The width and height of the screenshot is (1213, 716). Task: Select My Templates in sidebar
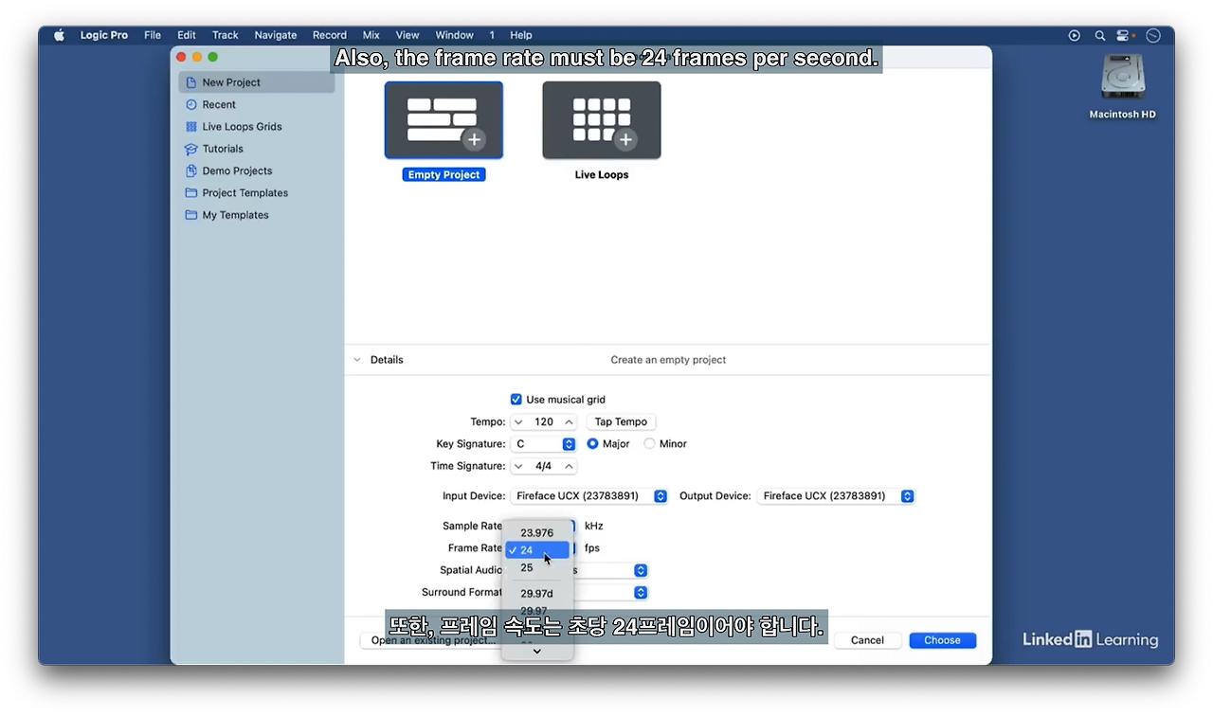point(257,215)
